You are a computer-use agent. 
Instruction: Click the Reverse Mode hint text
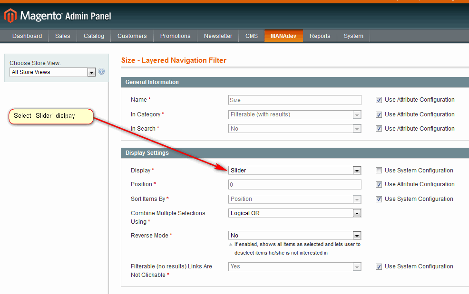tap(297, 248)
